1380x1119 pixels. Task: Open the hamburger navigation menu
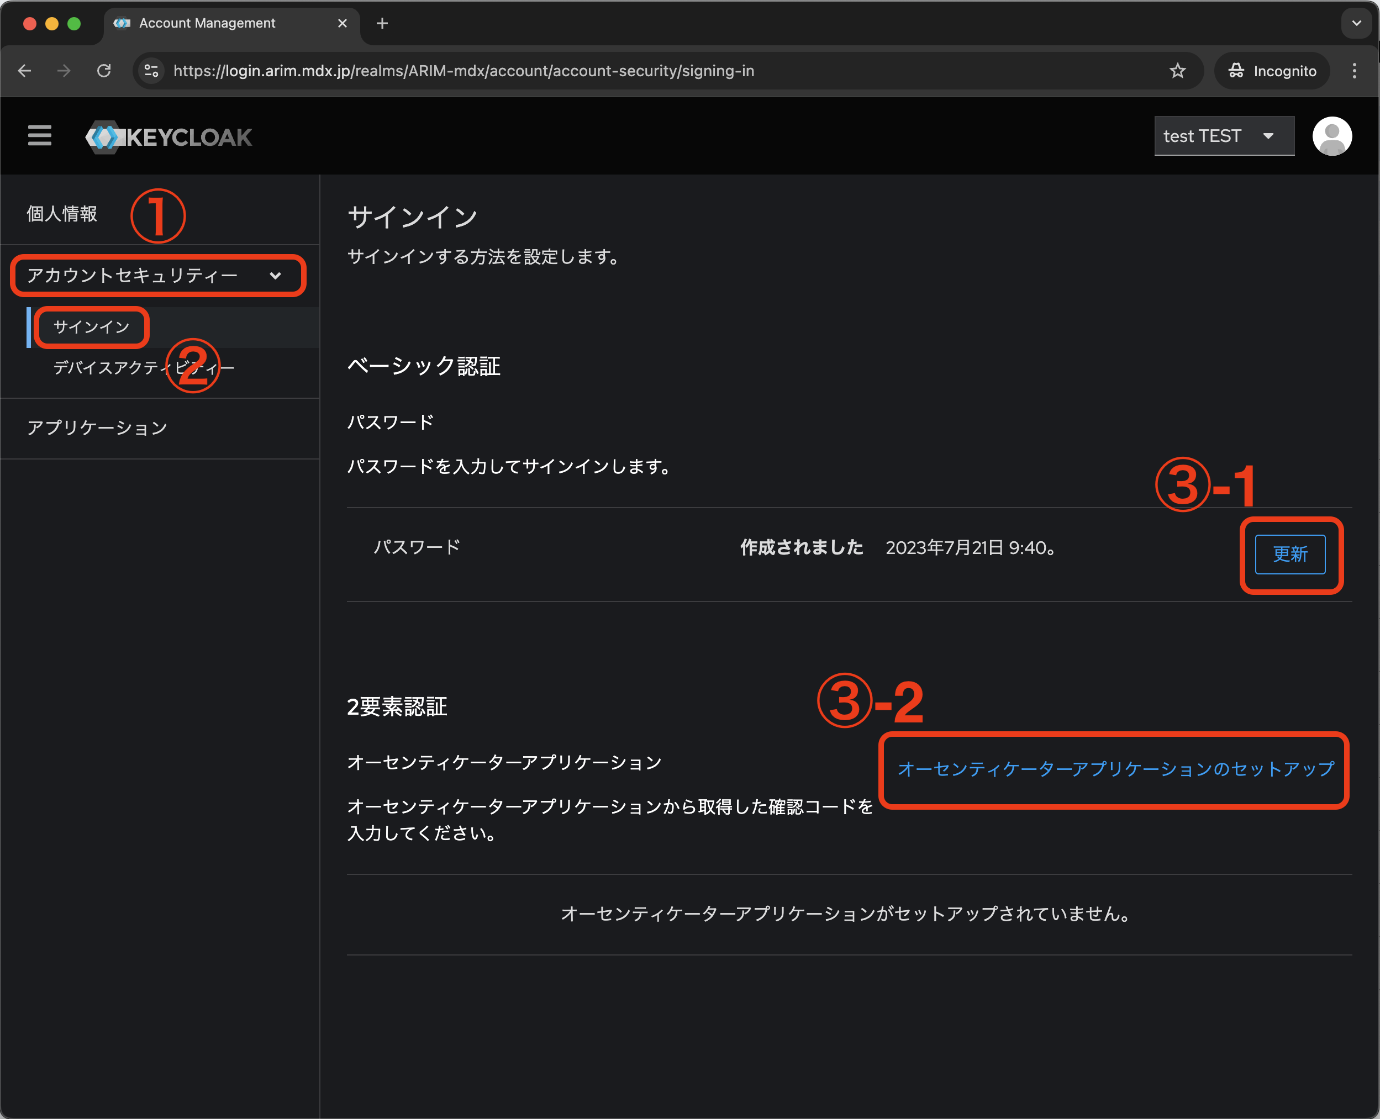[x=39, y=136]
